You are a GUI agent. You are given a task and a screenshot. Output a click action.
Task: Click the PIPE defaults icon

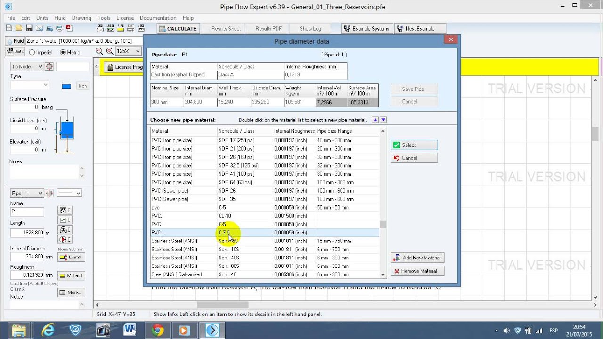click(121, 28)
